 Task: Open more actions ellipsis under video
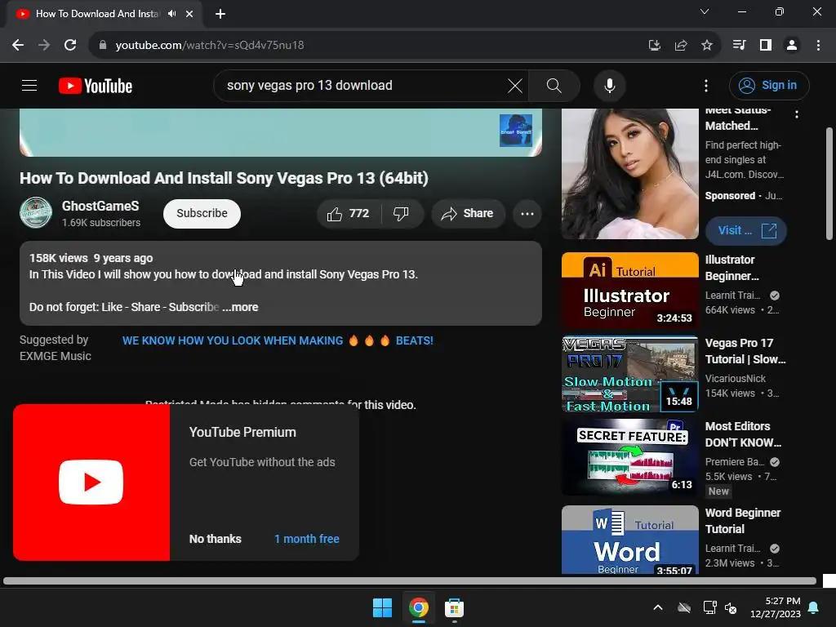coord(527,214)
